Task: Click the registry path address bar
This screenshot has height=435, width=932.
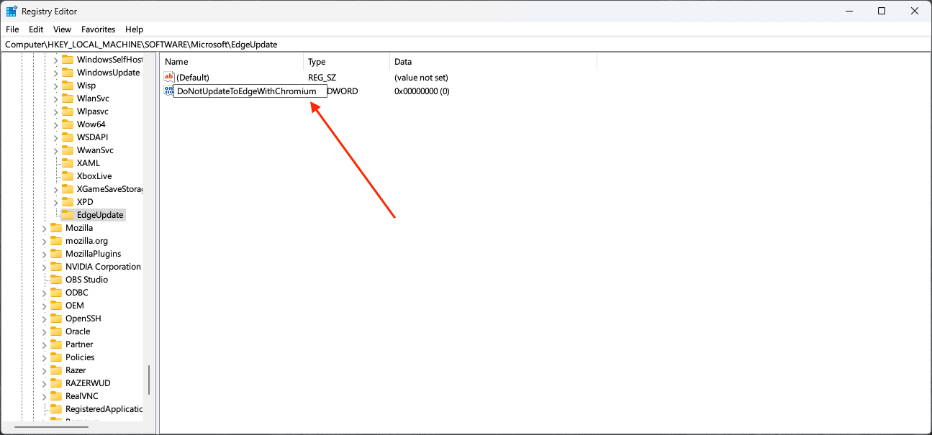Action: tap(466, 45)
